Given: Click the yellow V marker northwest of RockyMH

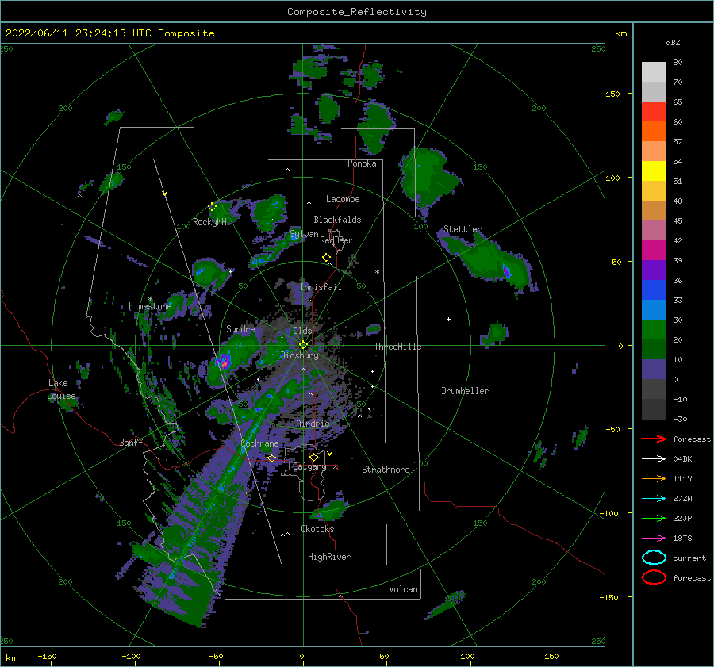Looking at the screenshot, I should [x=165, y=194].
